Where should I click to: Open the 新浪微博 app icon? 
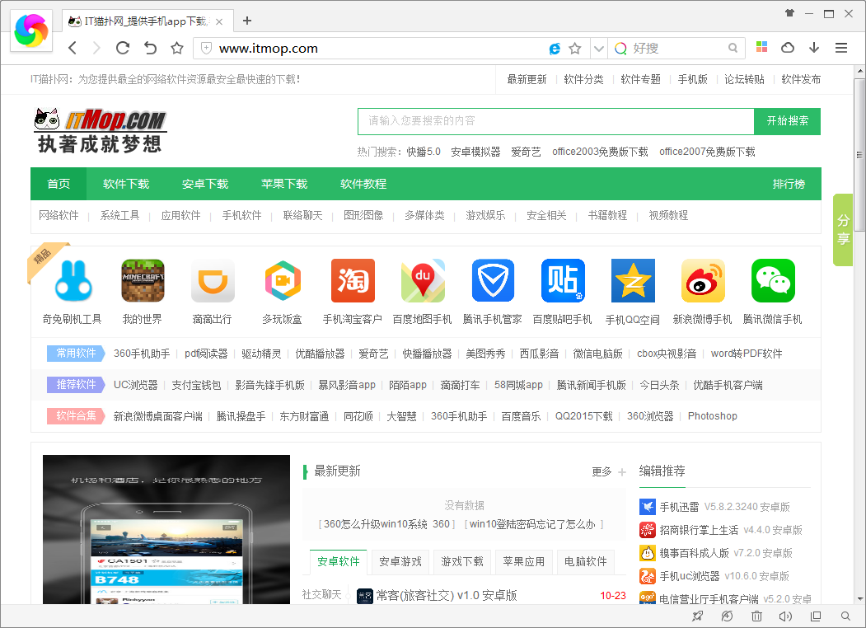coord(703,280)
